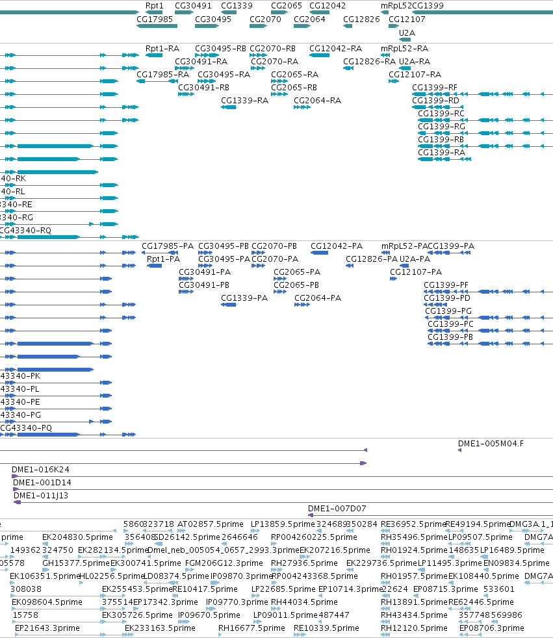Open BAC clone DME1-007D07
Viewport: 553px width, 638px height.
[x=337, y=509]
